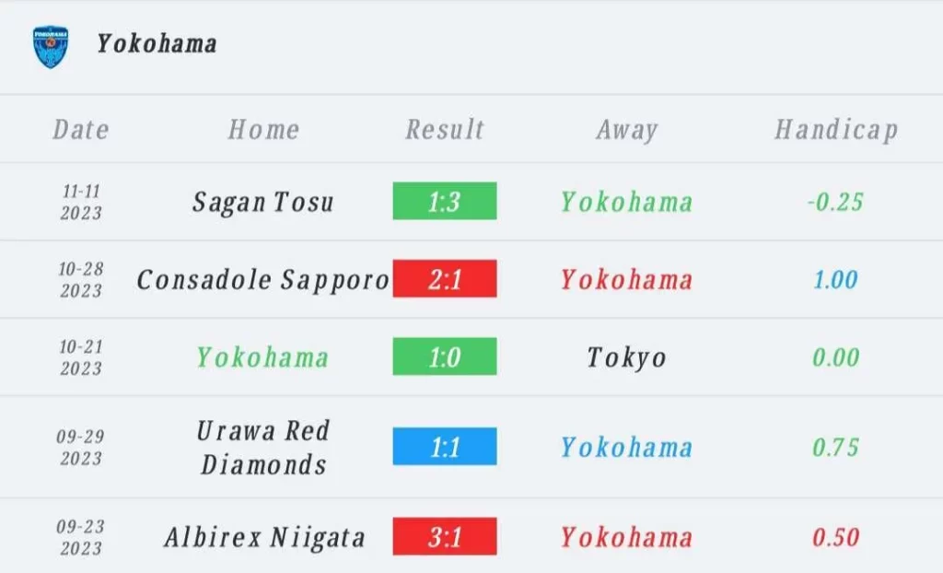Viewport: 943px width, 573px height.
Task: Open the red 3:1 result badge
Action: coord(445,535)
